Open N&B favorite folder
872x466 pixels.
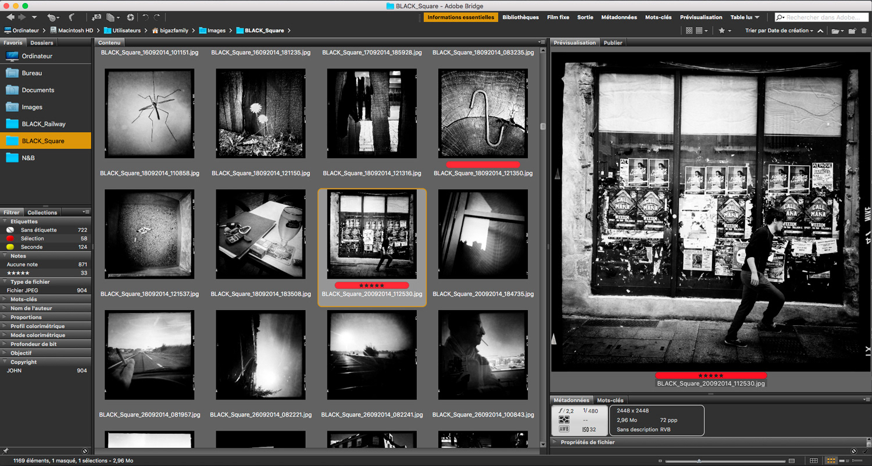28,158
